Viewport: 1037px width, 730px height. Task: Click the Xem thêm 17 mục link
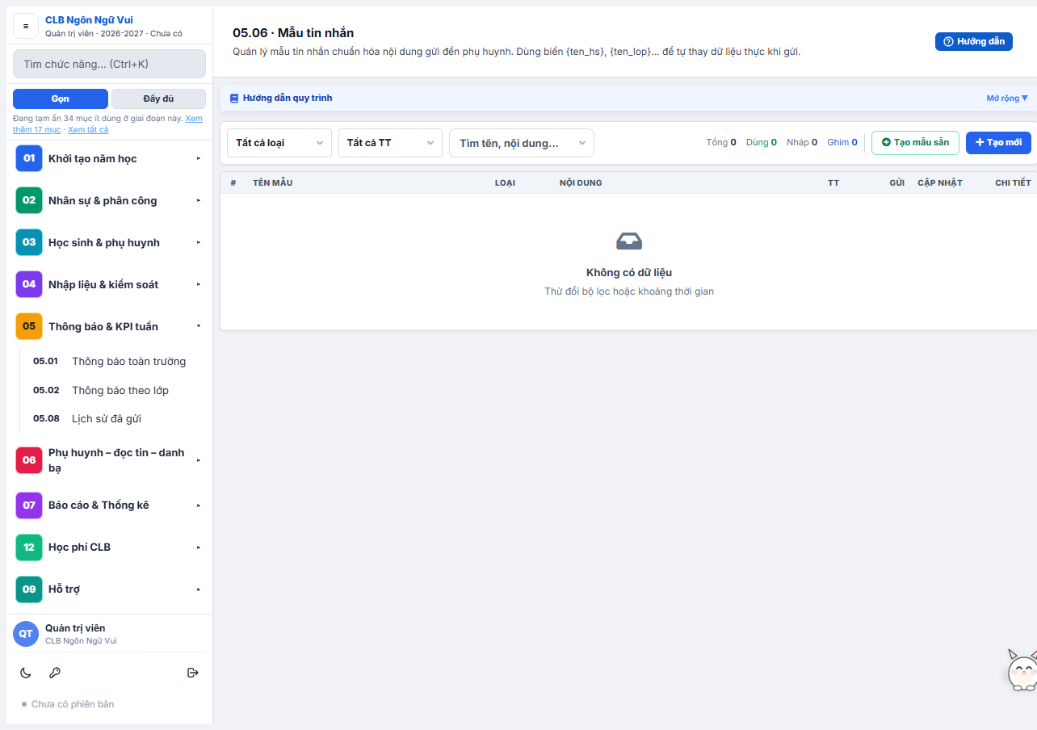tap(107, 124)
